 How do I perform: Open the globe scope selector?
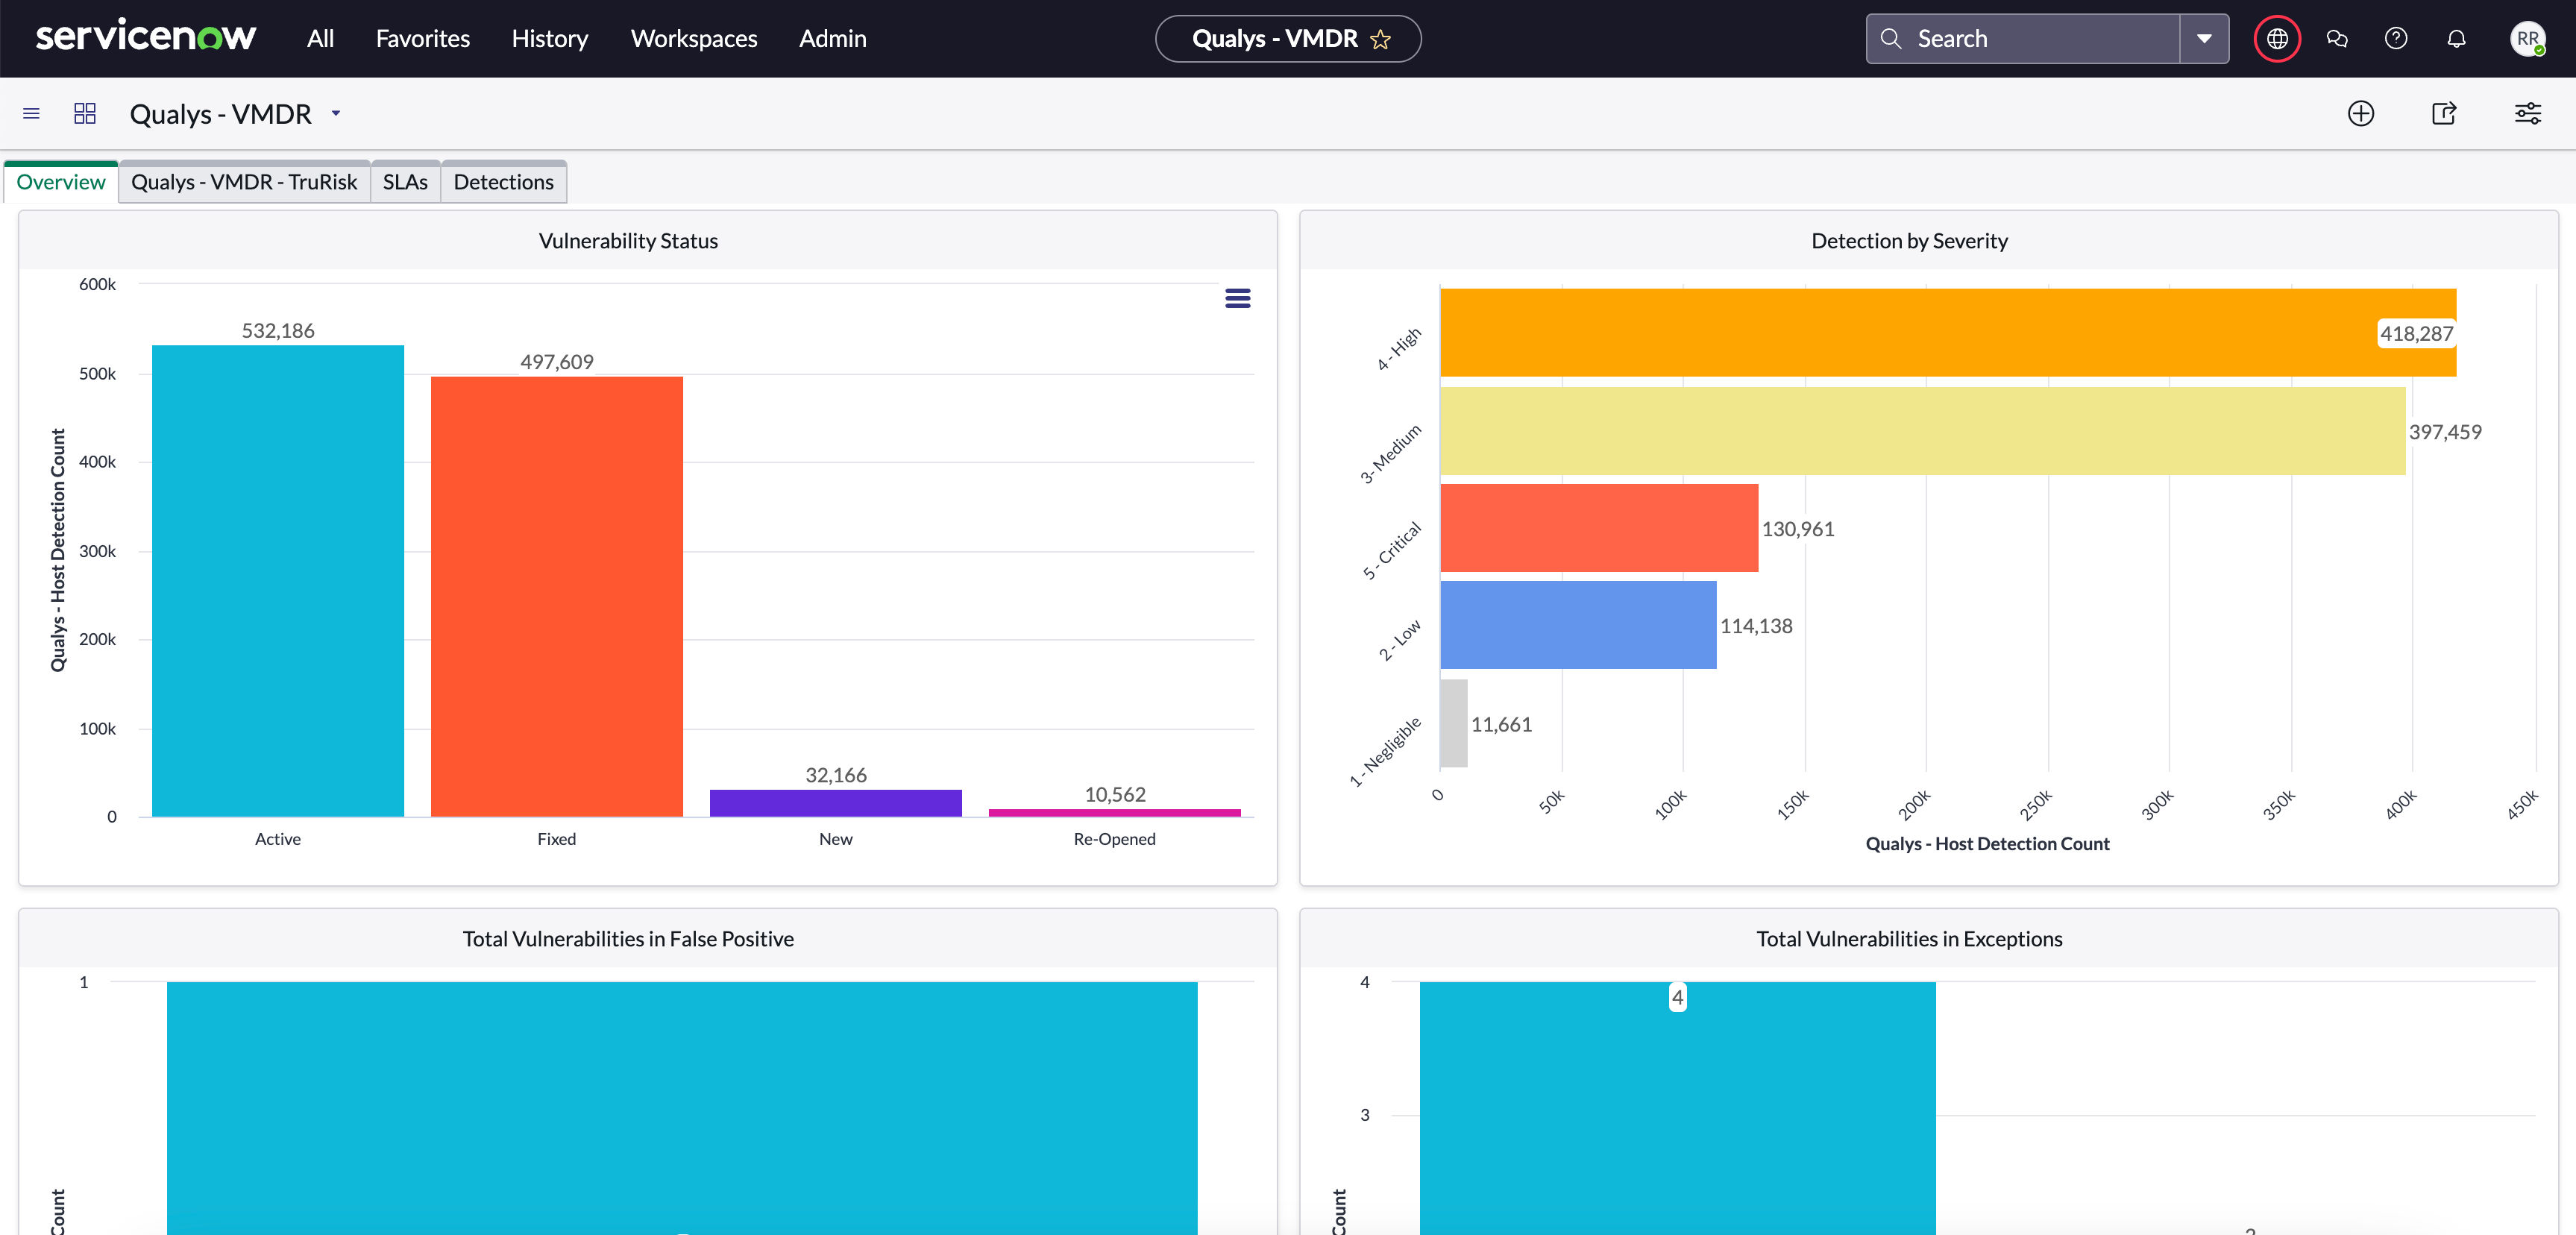[x=2277, y=39]
